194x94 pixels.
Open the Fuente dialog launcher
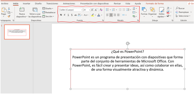(103, 20)
